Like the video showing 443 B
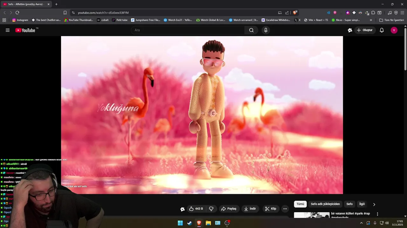The height and width of the screenshot is (228, 407). (x=196, y=209)
